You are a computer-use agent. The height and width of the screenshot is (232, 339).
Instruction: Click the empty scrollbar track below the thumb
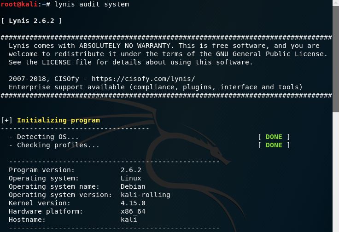(x=335, y=175)
